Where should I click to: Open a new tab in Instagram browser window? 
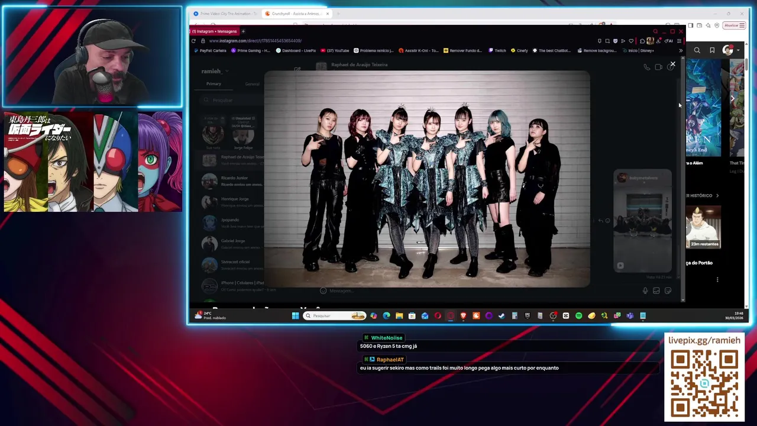(243, 31)
